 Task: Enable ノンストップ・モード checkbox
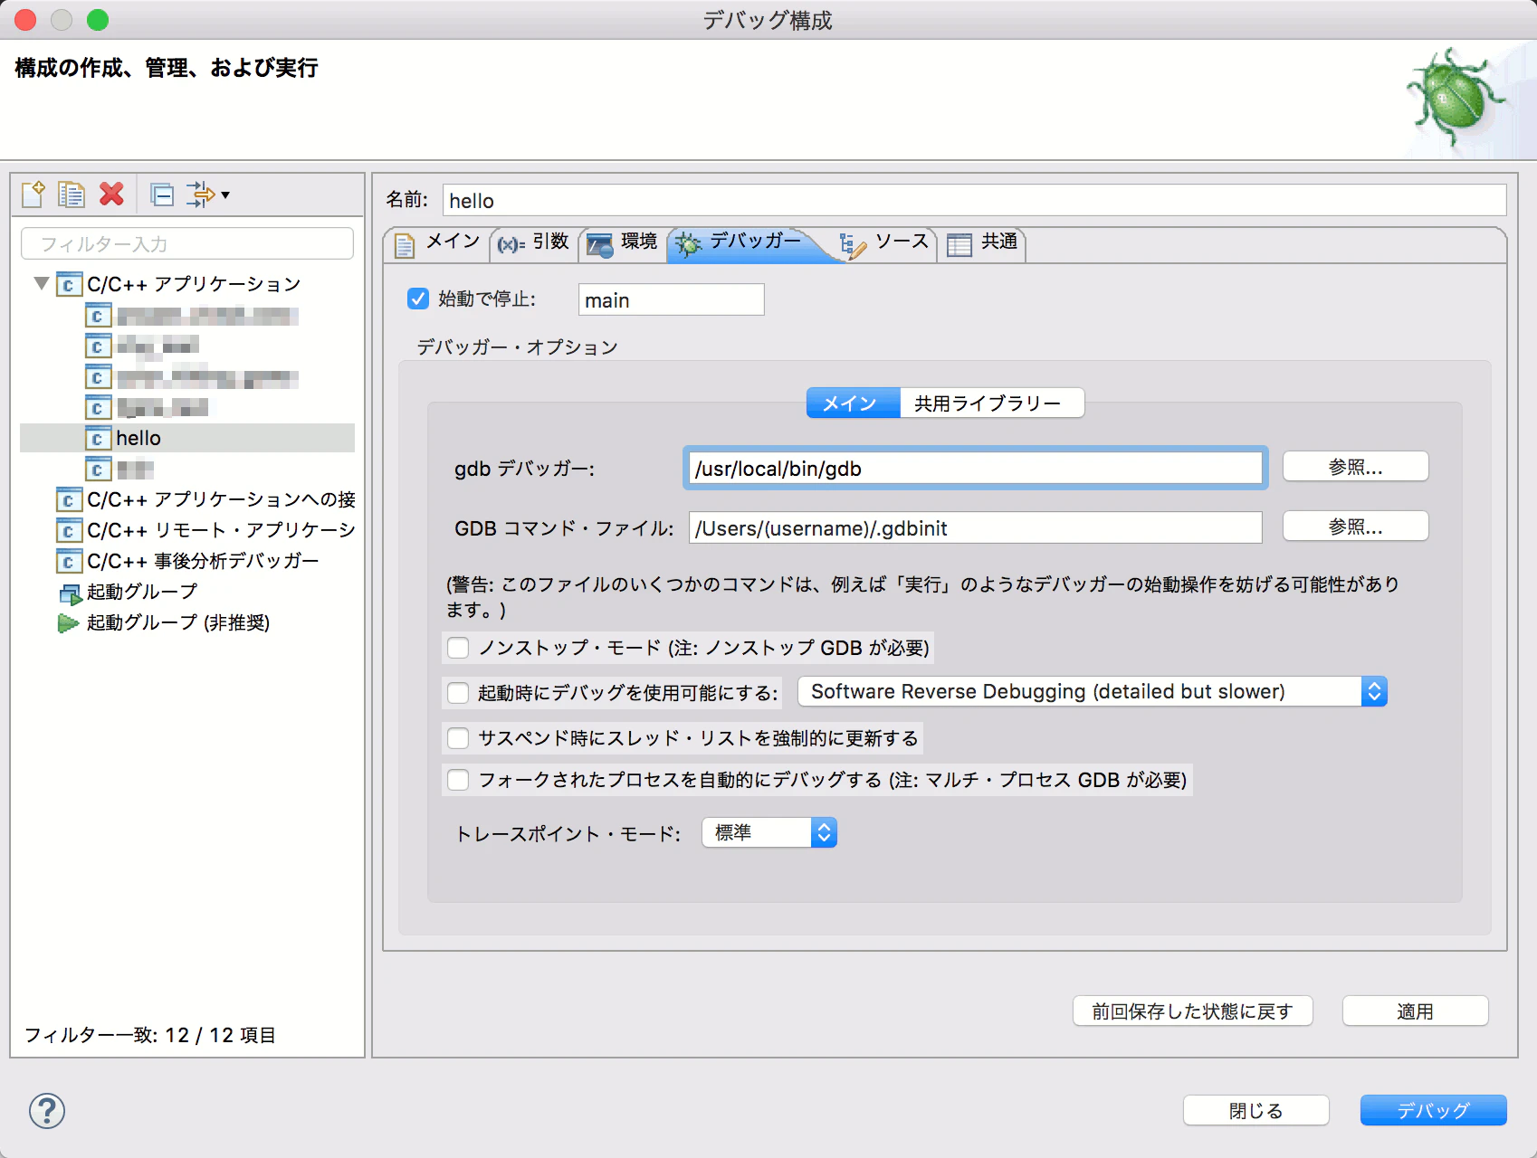coord(458,648)
